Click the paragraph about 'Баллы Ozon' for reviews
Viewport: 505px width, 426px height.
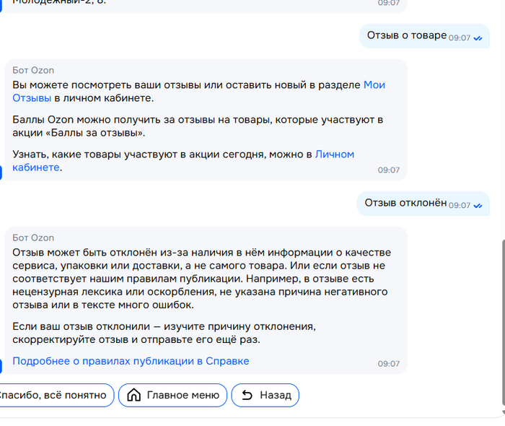198,126
